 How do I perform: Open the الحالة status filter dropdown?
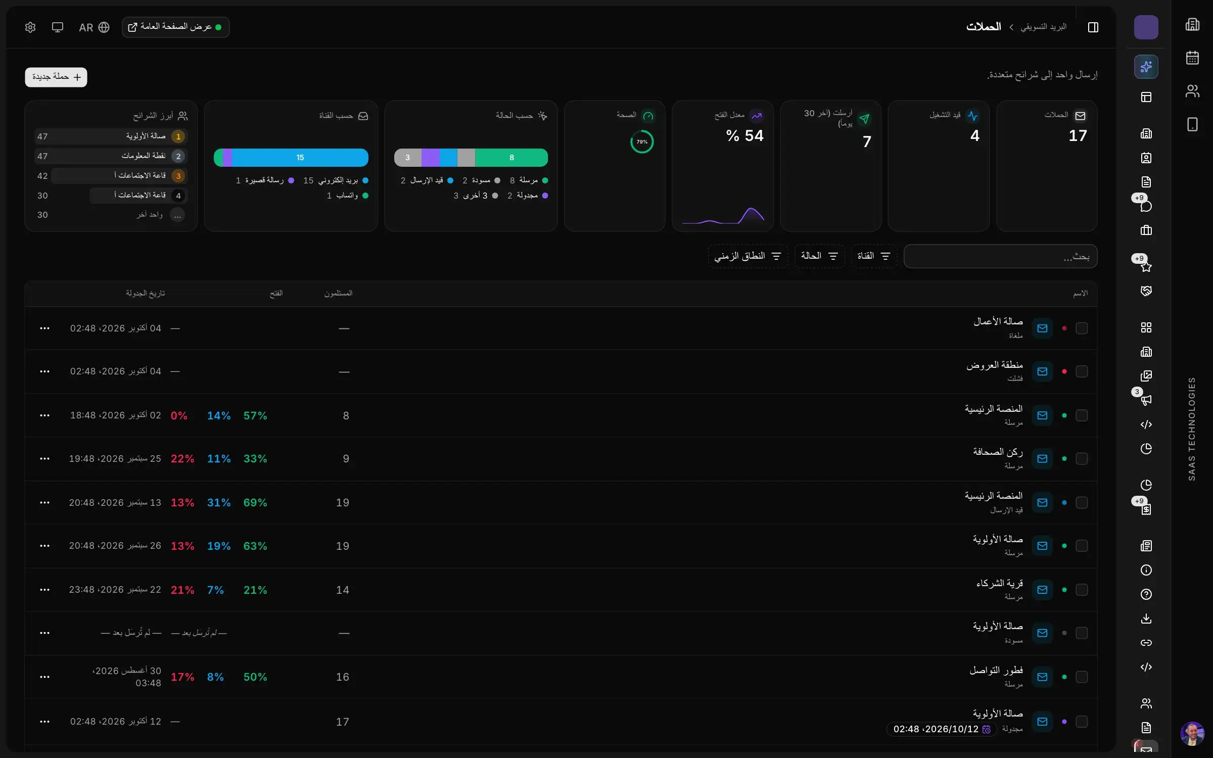click(x=819, y=256)
